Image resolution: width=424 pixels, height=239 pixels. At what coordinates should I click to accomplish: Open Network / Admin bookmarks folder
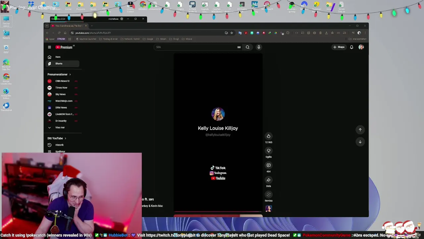coord(130,39)
